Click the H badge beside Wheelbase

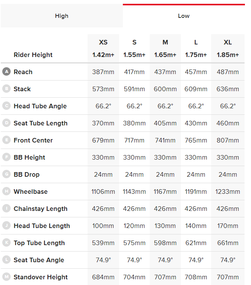[x=6, y=192]
